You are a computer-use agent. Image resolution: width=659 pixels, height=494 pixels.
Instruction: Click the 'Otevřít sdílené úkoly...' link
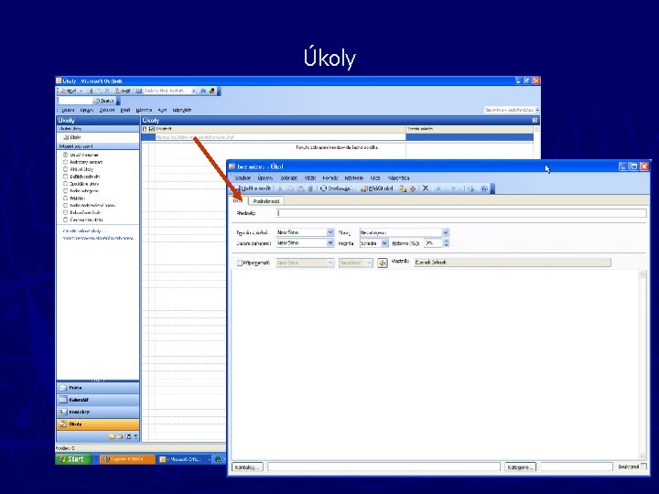tap(84, 231)
